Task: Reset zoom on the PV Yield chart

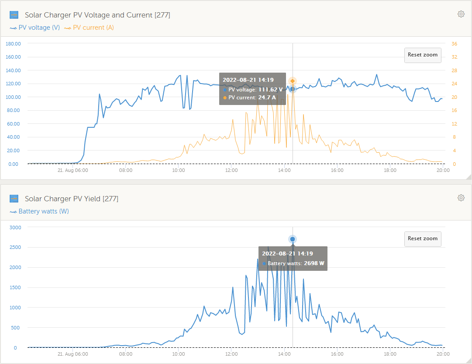Action: (422, 239)
